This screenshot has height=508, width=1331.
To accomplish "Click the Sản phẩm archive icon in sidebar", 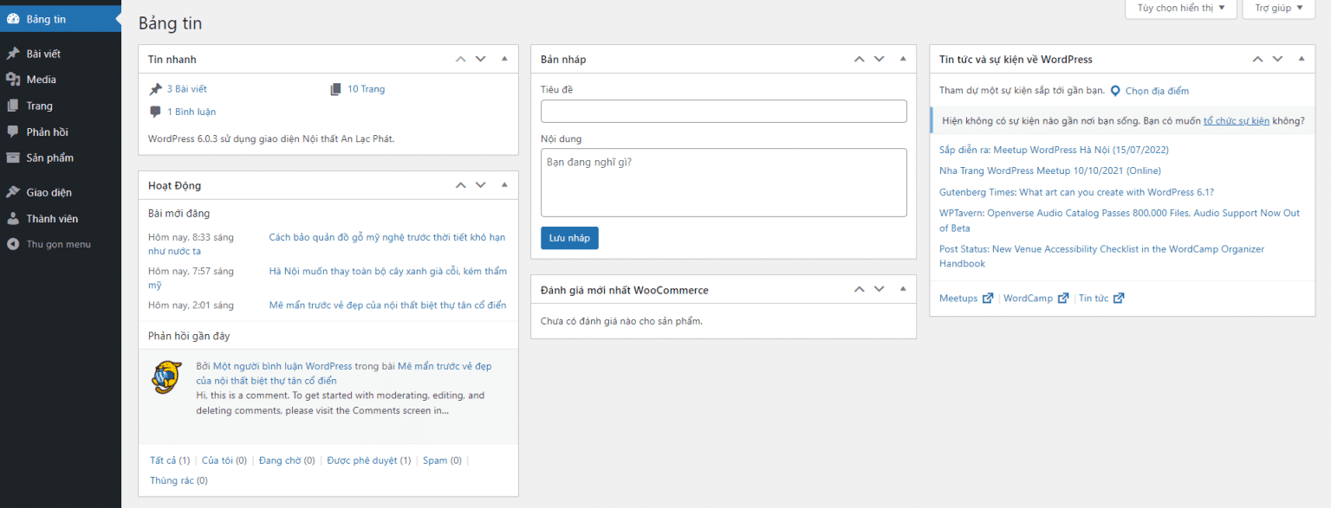I will pyautogui.click(x=13, y=158).
